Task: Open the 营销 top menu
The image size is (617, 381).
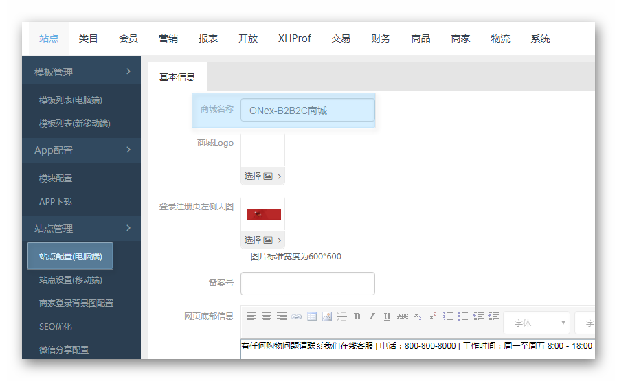Action: [168, 38]
